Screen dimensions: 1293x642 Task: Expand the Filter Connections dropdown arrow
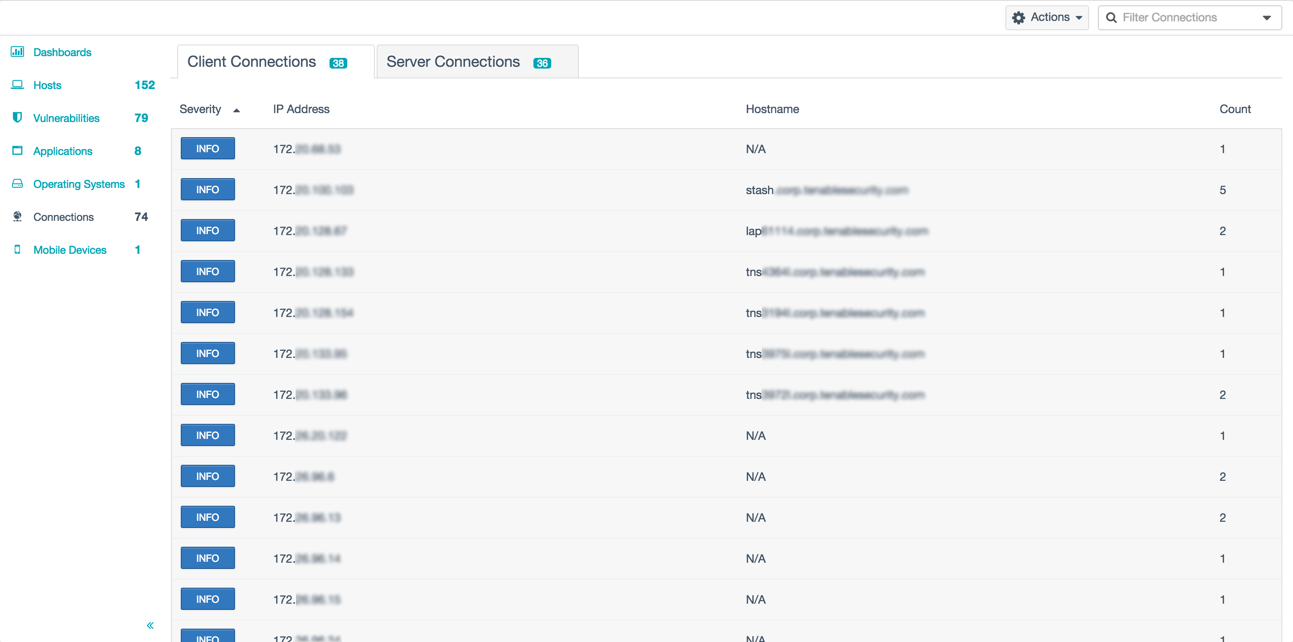pyautogui.click(x=1266, y=17)
